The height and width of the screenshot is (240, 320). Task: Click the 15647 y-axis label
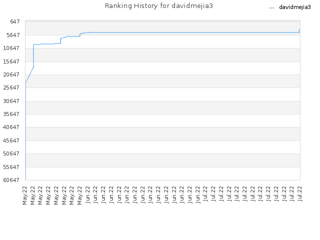(11, 61)
